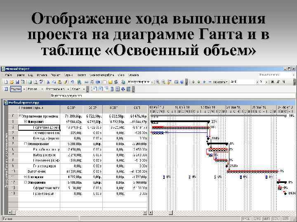Open the Вставка menu
The width and height of the screenshot is (297, 222).
point(42,75)
